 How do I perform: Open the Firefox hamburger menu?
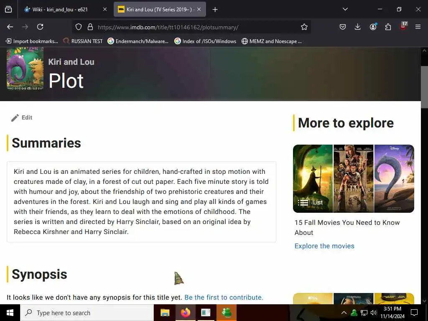[418, 27]
